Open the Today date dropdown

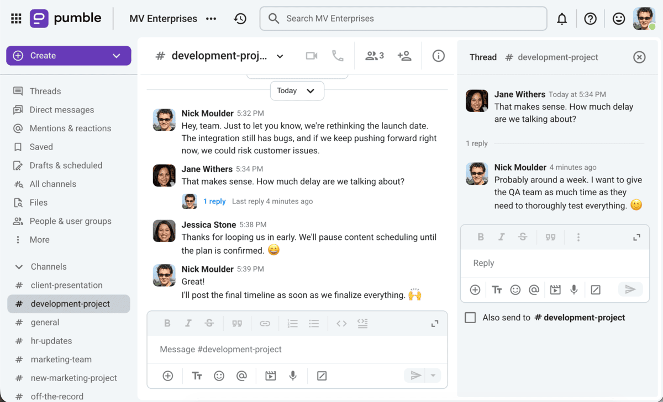tap(297, 90)
